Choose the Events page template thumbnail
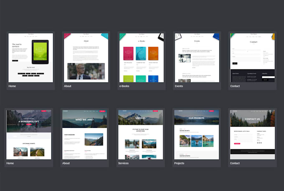 coord(197,58)
